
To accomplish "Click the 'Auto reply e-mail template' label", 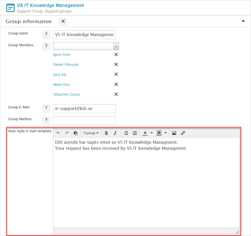I will coord(30,131).
